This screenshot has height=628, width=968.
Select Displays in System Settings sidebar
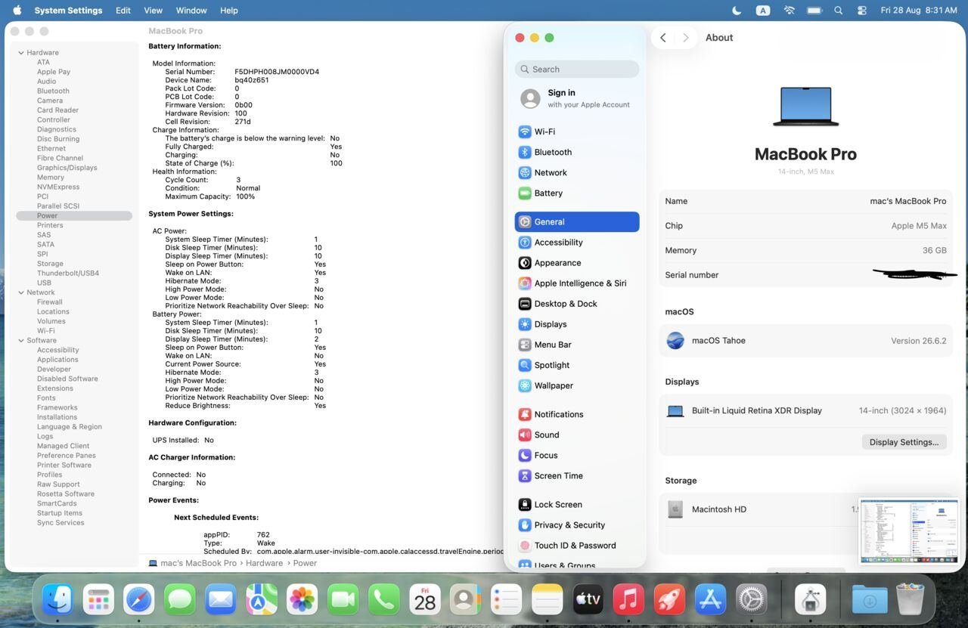click(577, 323)
